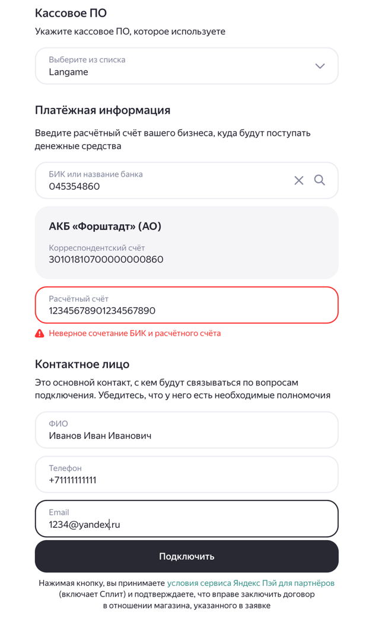Viewport: 382px width, 622px height.
Task: Click the red warning icon beside the error
Action: coord(40,334)
